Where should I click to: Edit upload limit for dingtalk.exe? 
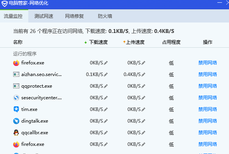143,121
